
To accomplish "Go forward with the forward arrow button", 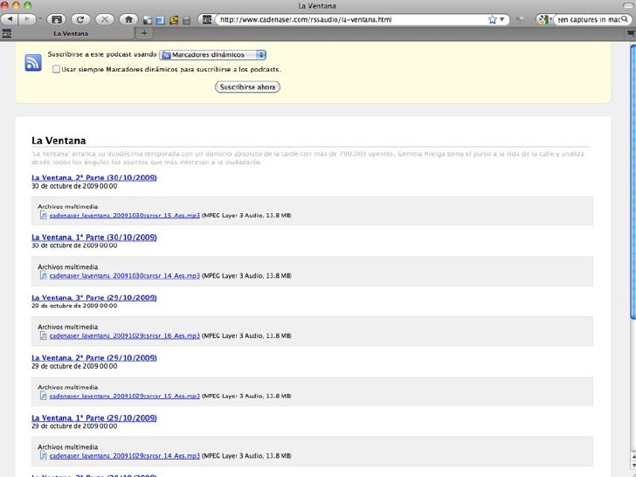I will (x=27, y=19).
